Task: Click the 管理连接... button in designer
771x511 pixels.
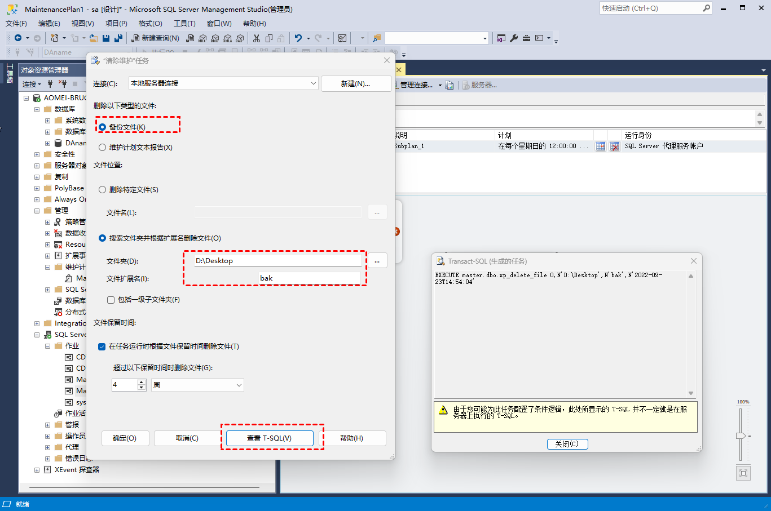Action: click(416, 85)
